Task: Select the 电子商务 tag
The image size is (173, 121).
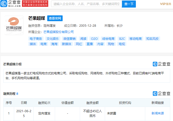Action: coord(36,39)
